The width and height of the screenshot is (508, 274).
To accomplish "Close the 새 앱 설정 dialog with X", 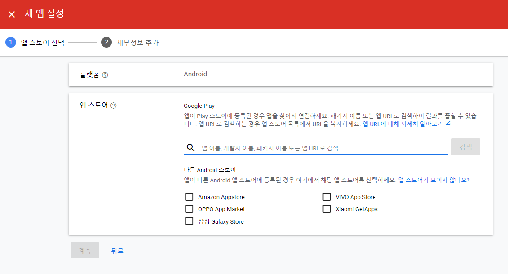I will pos(12,14).
